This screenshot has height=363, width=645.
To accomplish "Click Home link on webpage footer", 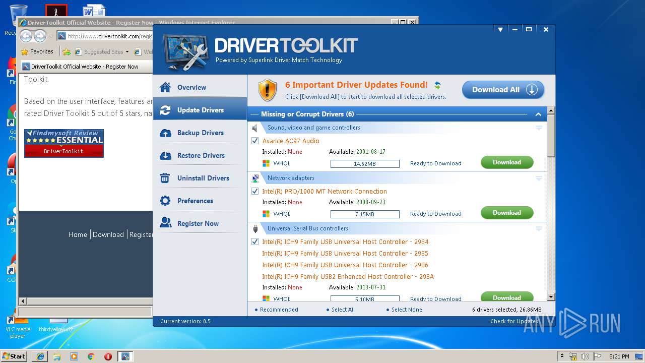I will (78, 234).
